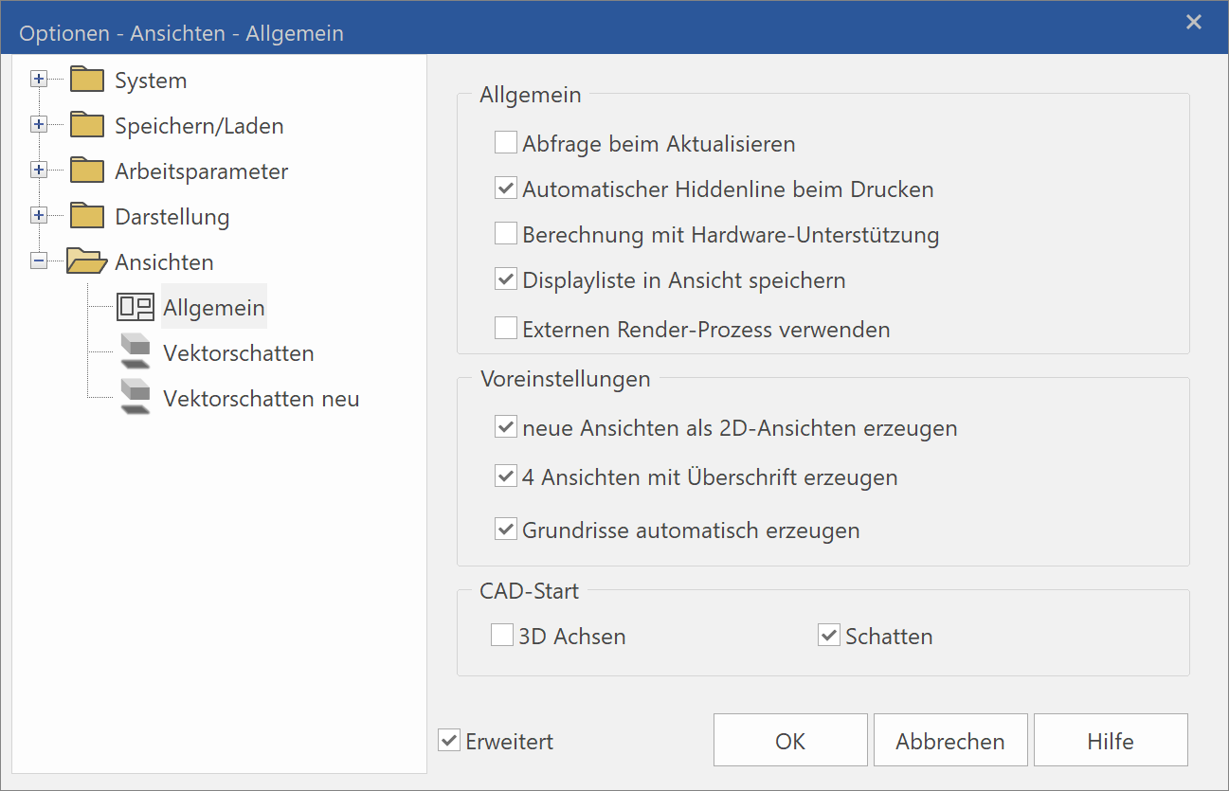1229x791 pixels.
Task: Open the Vektorschatten neu settings entry
Action: click(262, 399)
